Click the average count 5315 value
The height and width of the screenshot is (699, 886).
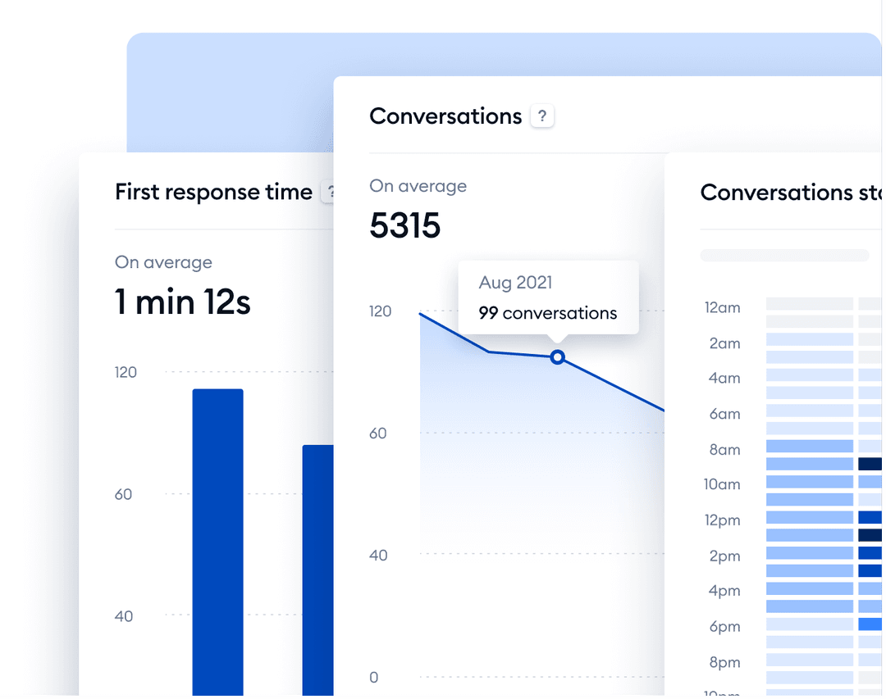click(x=404, y=225)
